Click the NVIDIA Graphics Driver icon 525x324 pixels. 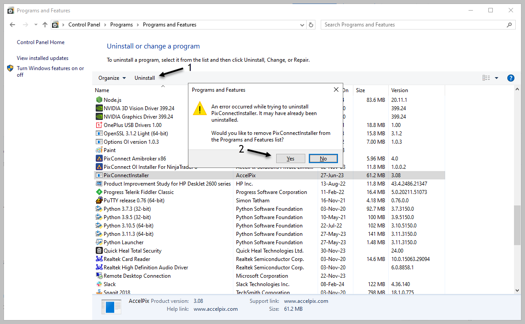click(99, 116)
